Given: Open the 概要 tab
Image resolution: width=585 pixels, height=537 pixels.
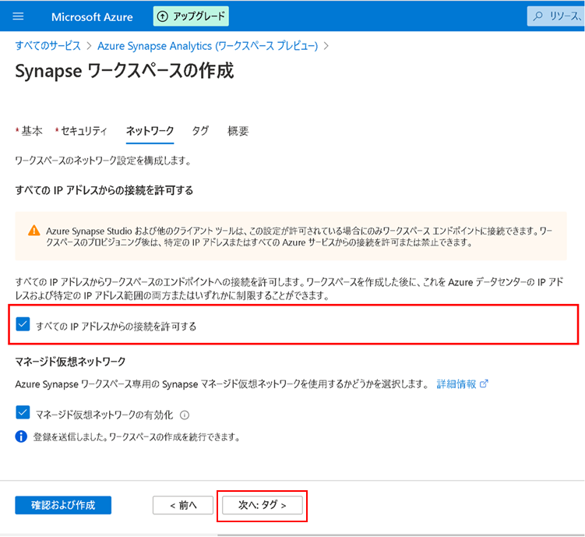Looking at the screenshot, I should coord(238,131).
